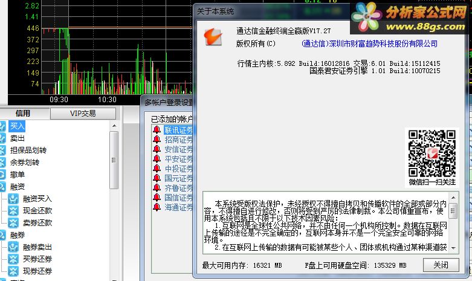Open 担保品划转 in the trade tree
This screenshot has width=472, height=281.
[28, 150]
